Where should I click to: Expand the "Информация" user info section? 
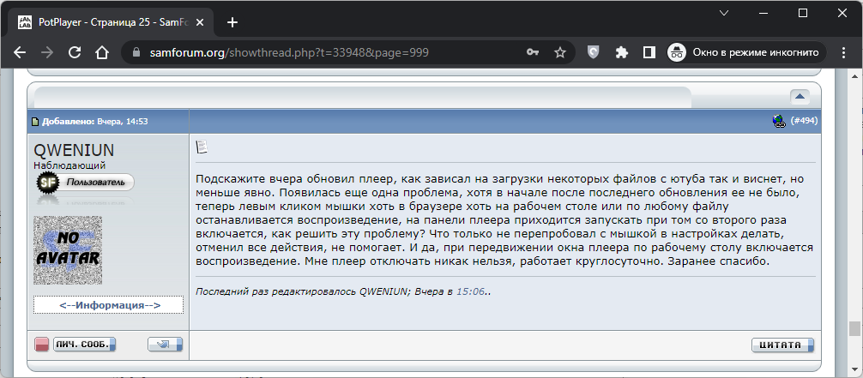click(x=108, y=305)
